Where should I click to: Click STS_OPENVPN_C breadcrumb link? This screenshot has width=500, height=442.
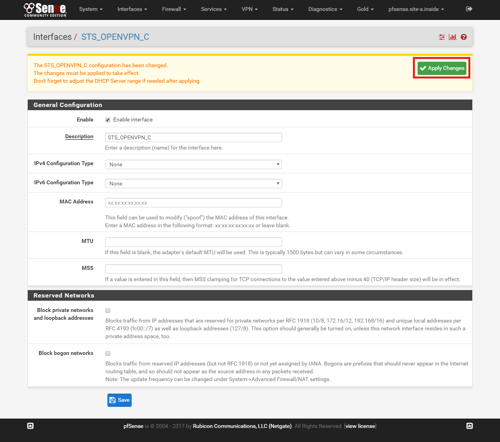tap(115, 37)
